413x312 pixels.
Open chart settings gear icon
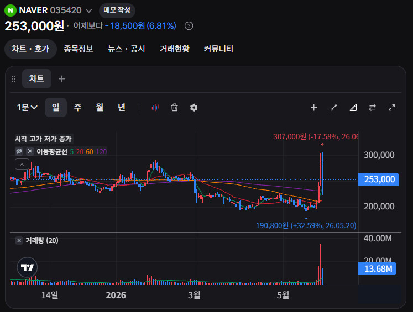[194, 107]
